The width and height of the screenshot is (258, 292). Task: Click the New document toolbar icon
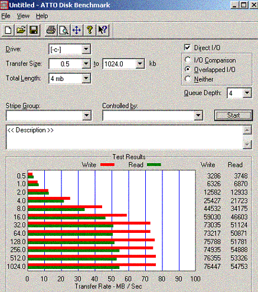pyautogui.click(x=8, y=30)
